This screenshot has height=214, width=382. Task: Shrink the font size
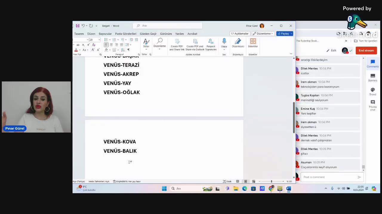(98, 50)
